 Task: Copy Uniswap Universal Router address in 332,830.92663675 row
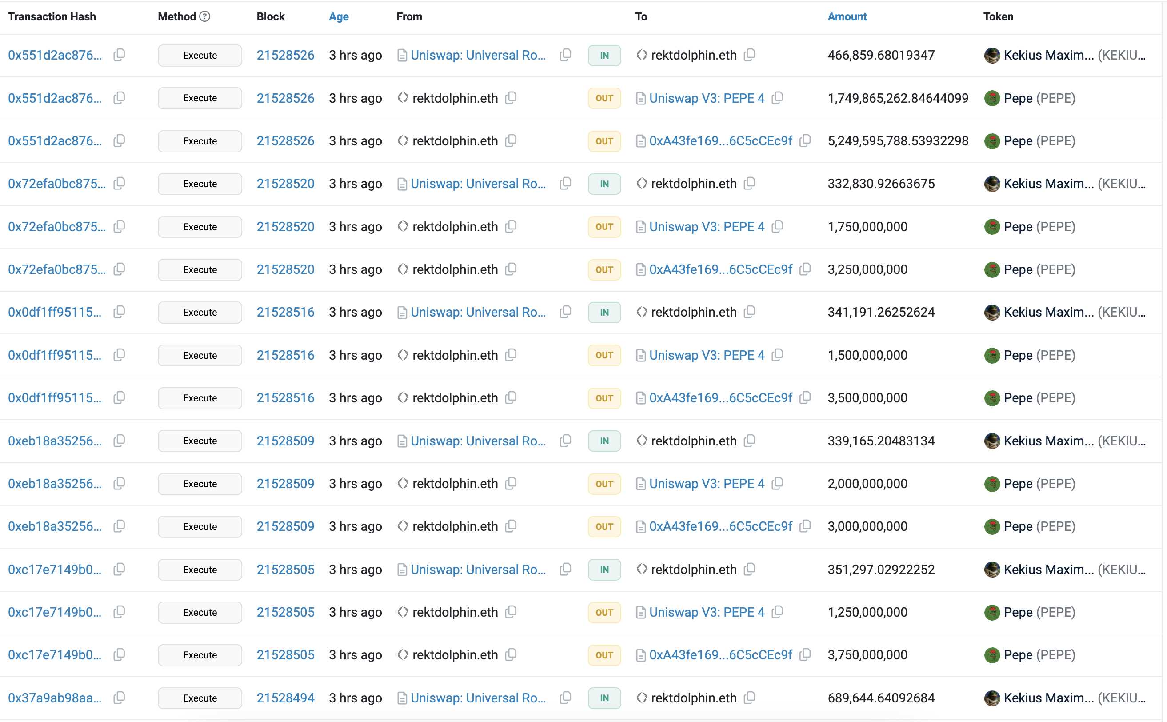click(x=566, y=183)
